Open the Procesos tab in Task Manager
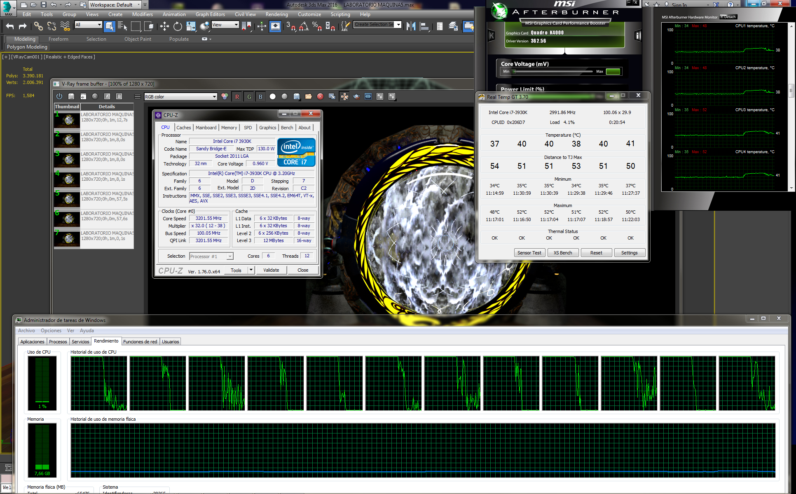Image resolution: width=796 pixels, height=494 pixels. (x=58, y=342)
